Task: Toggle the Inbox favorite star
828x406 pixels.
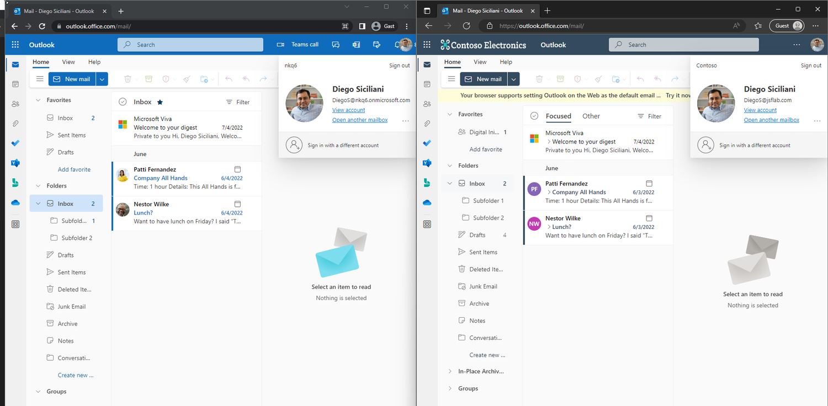Action: coord(160,102)
